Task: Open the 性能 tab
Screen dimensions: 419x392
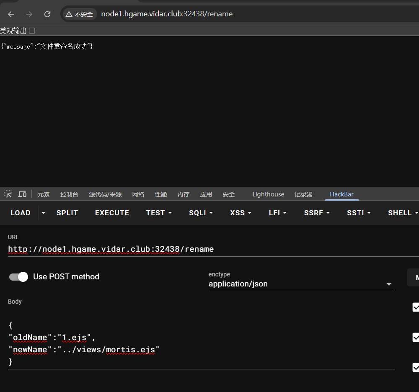Action: coord(161,194)
